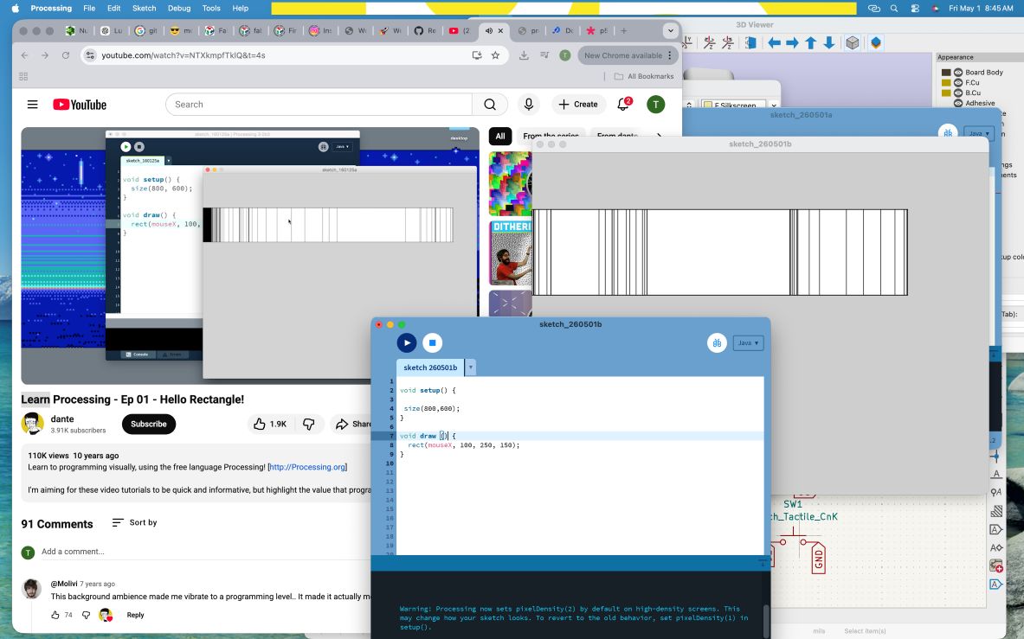Open the YouTube account avatar menu
The width and height of the screenshot is (1024, 639).
coord(655,105)
